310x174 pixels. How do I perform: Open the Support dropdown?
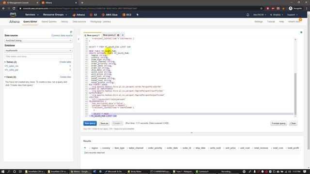pos(292,15)
